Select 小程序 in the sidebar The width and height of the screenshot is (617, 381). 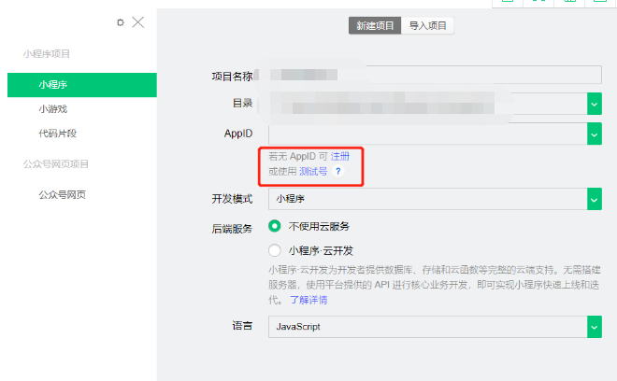click(x=82, y=85)
